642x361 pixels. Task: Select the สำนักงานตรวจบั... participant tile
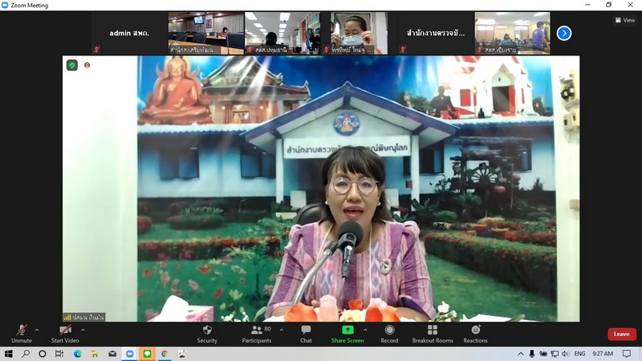436,33
